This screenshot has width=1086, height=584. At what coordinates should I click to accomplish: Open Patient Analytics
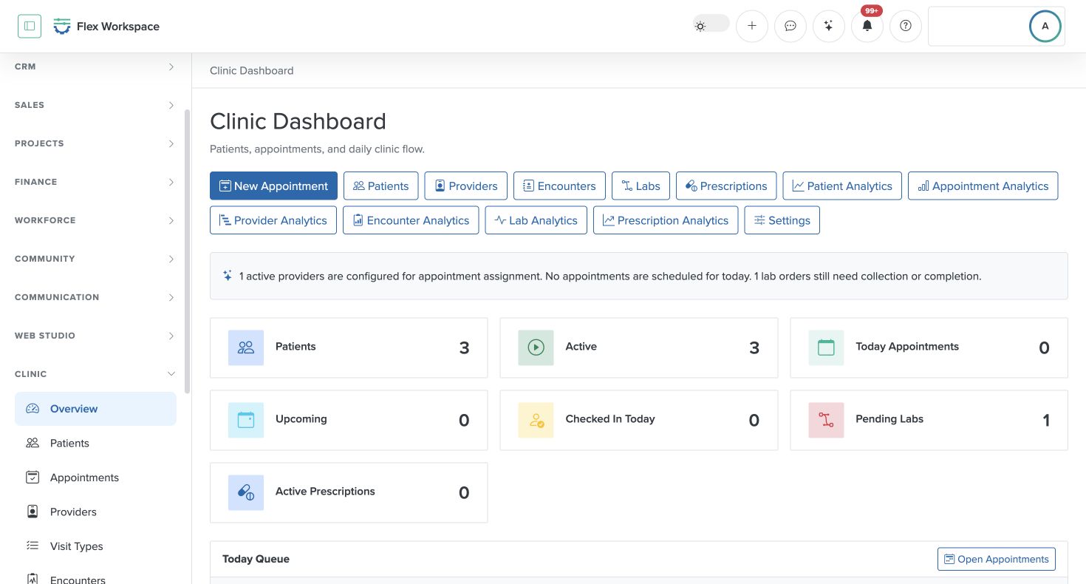point(842,186)
